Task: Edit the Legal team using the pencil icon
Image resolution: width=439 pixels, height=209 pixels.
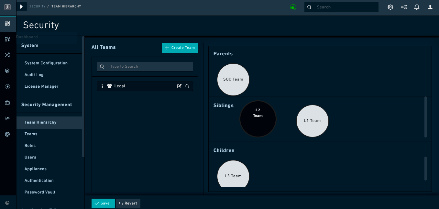Action: pyautogui.click(x=179, y=86)
